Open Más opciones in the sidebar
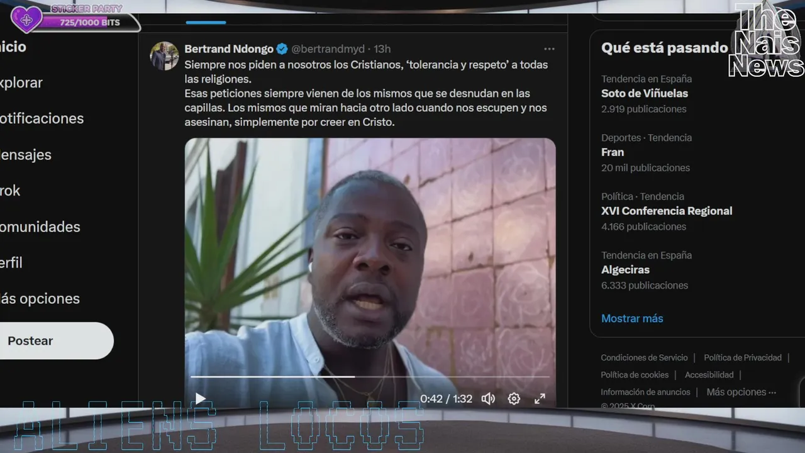Image resolution: width=805 pixels, height=453 pixels. coord(40,298)
